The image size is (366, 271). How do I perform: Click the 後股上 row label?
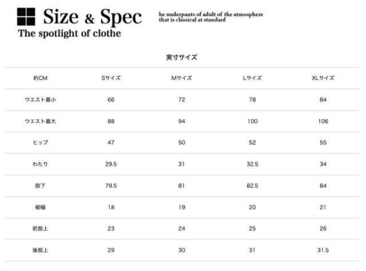pyautogui.click(x=40, y=250)
